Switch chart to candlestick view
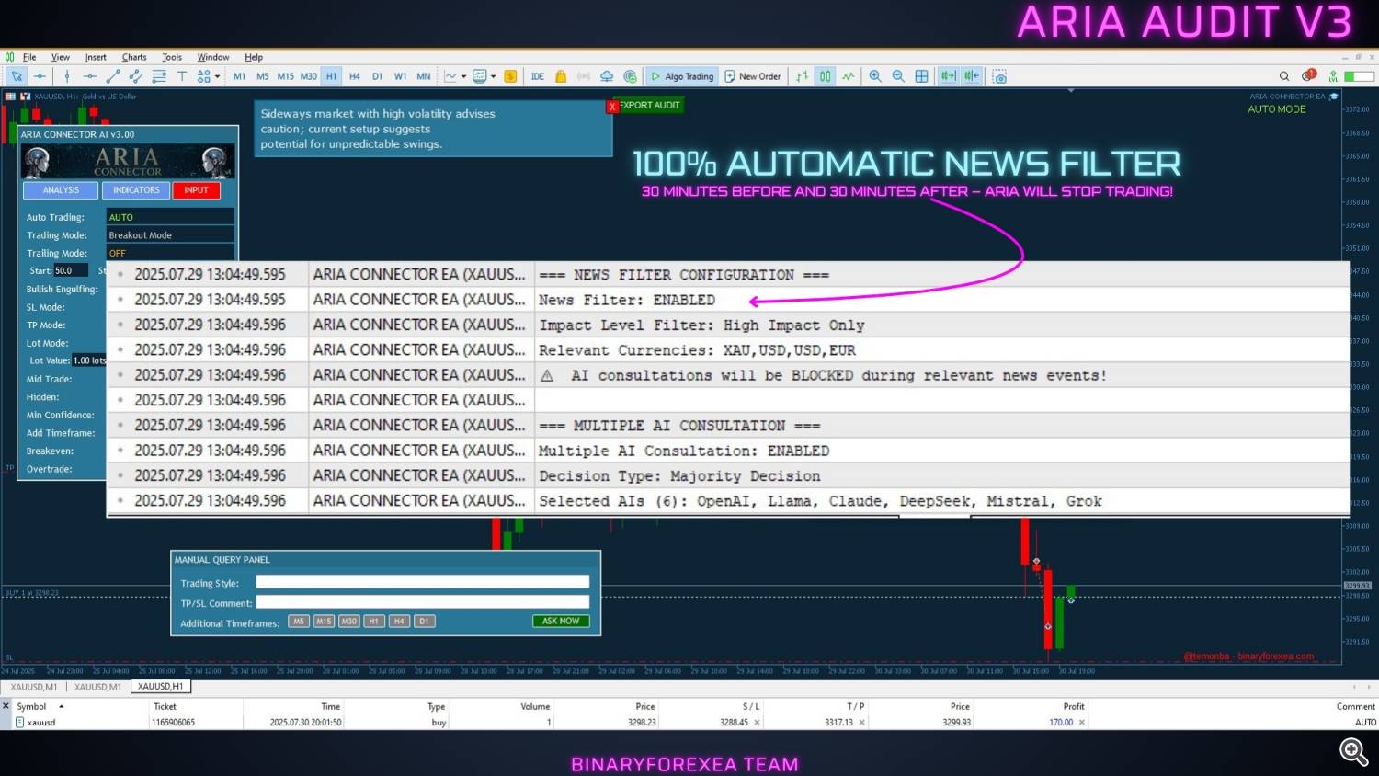This screenshot has height=776, width=1379. point(825,76)
